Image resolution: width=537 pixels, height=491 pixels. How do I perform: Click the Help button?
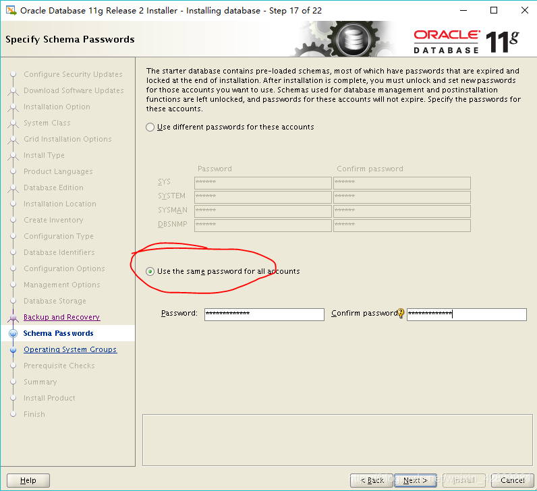[28, 480]
